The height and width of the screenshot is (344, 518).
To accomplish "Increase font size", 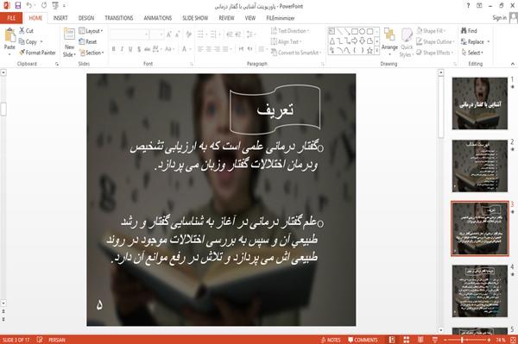I will 169,34.
